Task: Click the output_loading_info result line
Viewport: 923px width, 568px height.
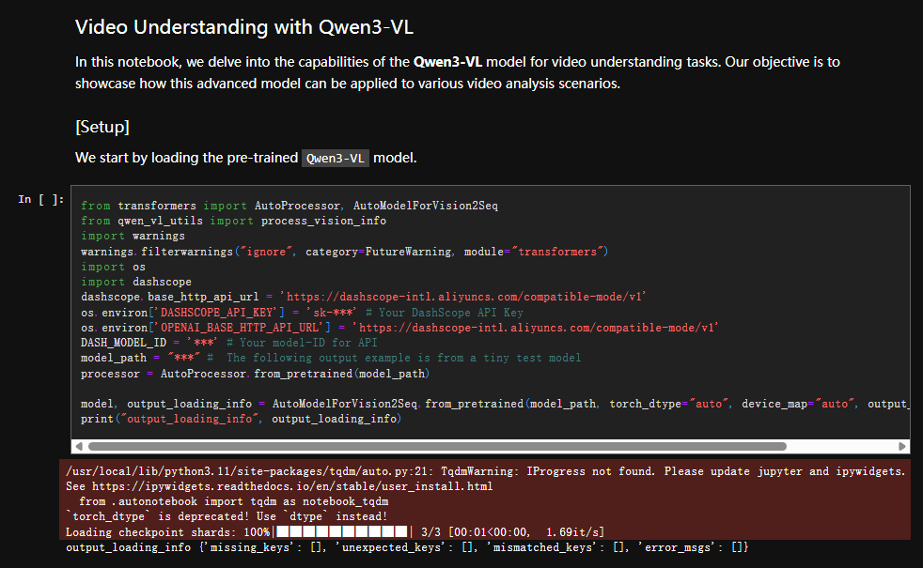Action: [406, 546]
